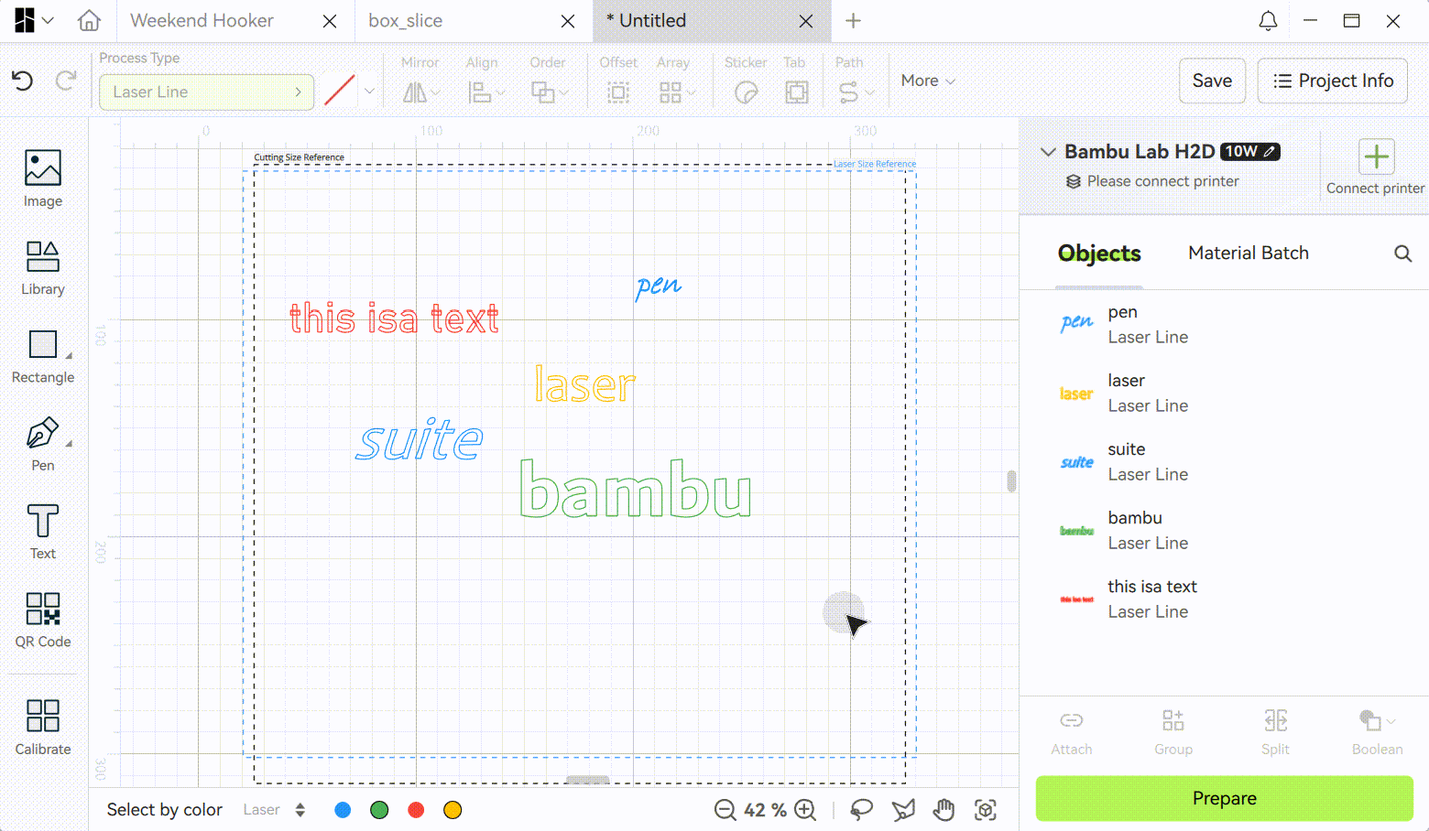Viewport: 1429px width, 831px height.
Task: Click the green bambu text on canvas
Action: 636,490
